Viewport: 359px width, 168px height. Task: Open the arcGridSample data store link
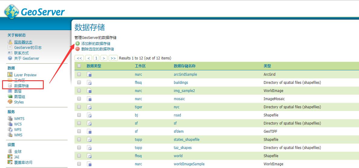pyautogui.click(x=185, y=74)
